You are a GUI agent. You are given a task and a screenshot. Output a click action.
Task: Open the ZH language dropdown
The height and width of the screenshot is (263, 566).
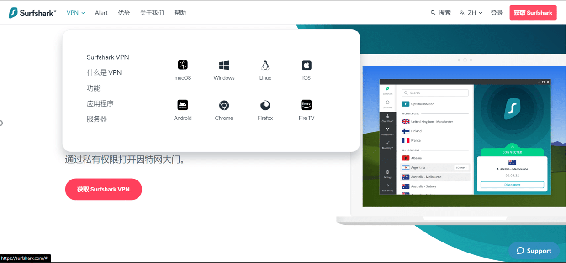[471, 12]
